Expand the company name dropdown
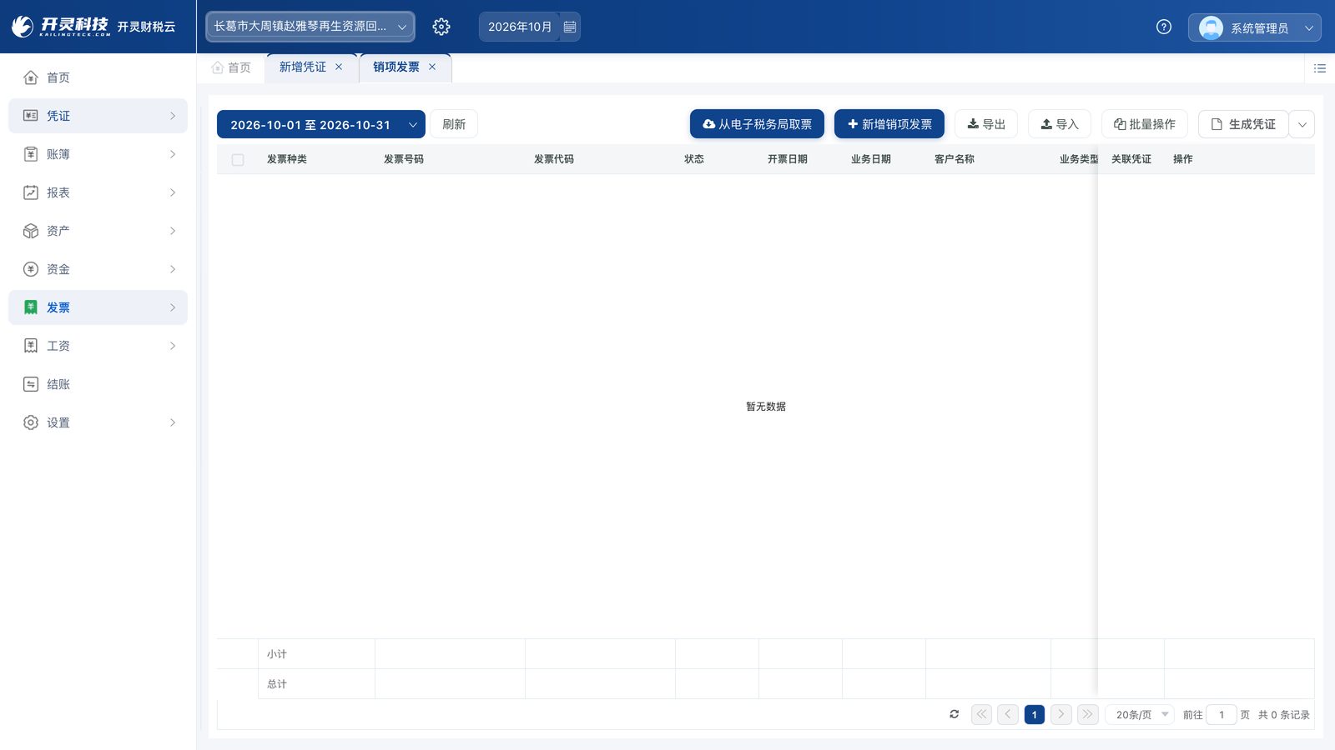 (310, 27)
